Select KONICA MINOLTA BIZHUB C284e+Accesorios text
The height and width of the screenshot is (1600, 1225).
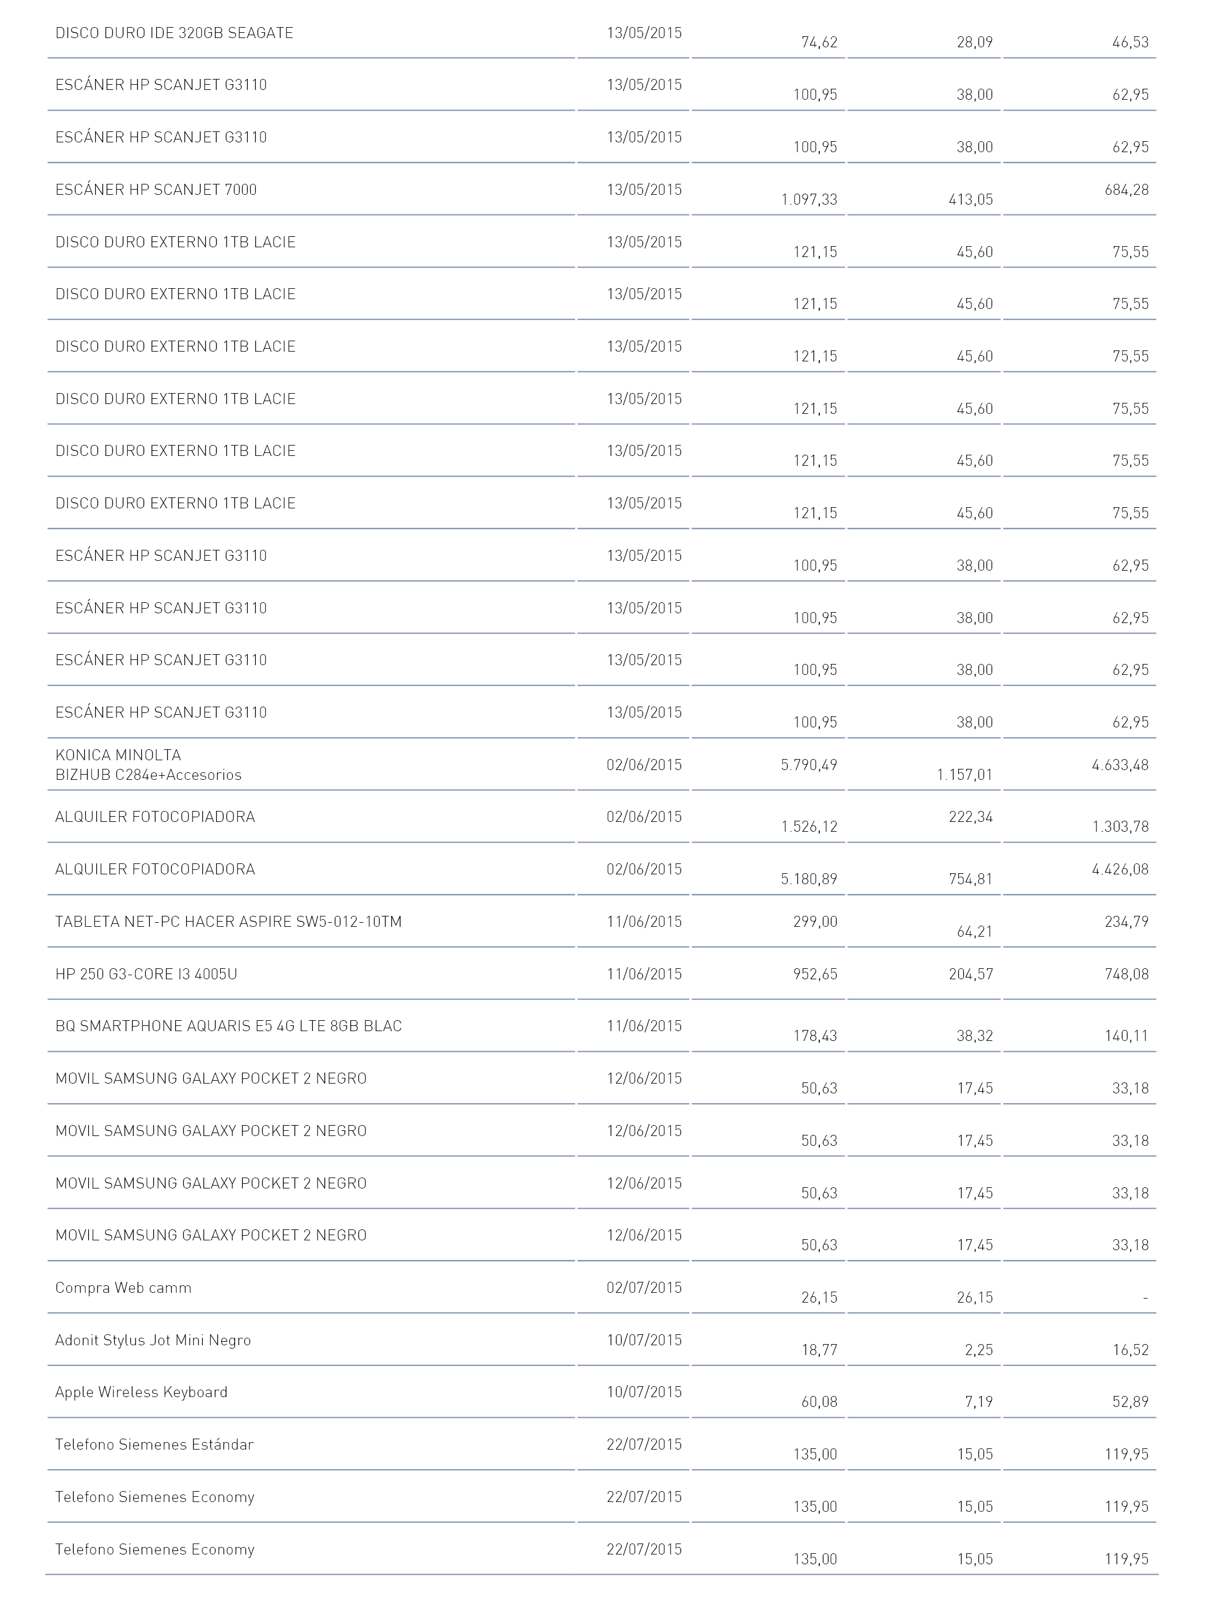[149, 765]
